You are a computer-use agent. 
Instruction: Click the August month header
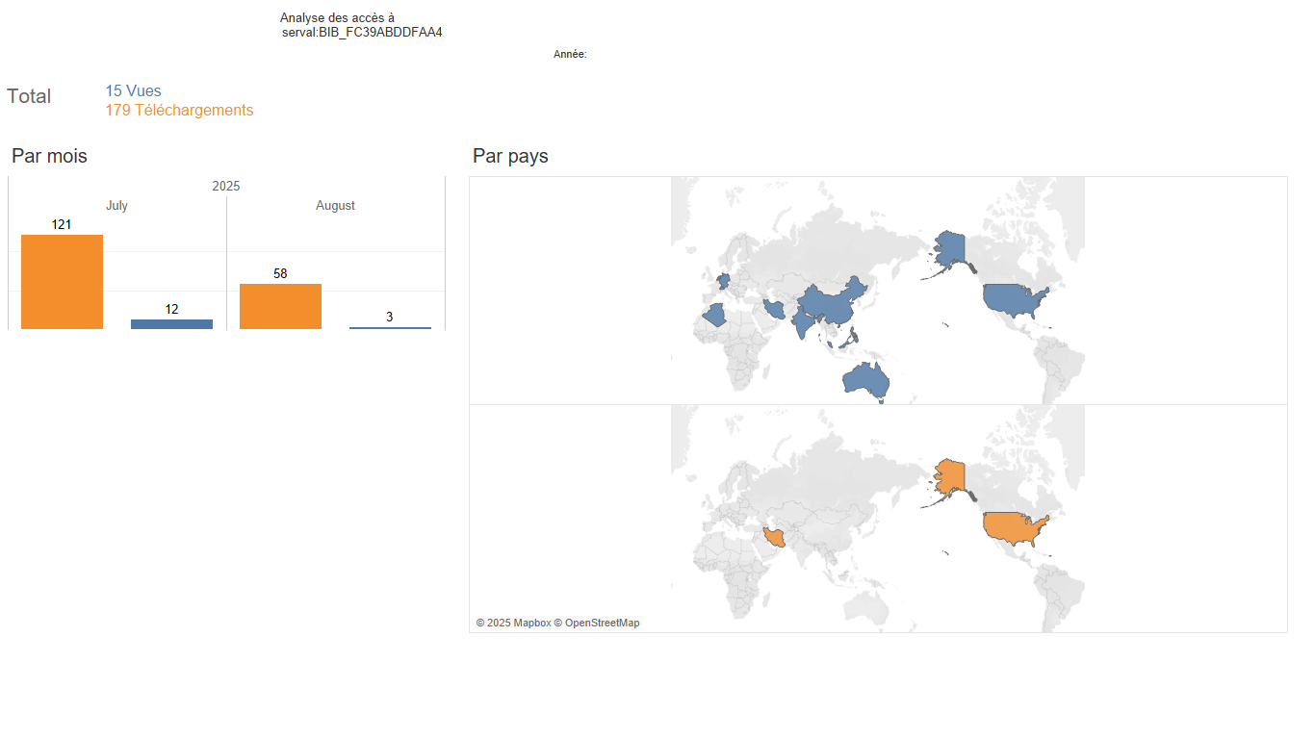(x=335, y=205)
